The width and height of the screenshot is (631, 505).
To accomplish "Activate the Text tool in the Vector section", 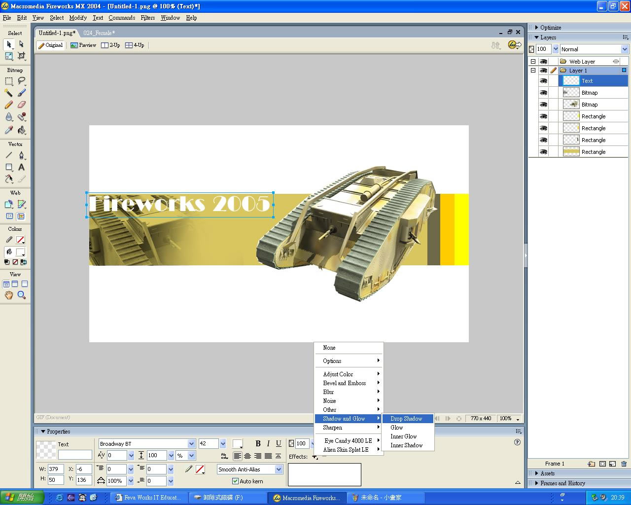I will pyautogui.click(x=21, y=167).
